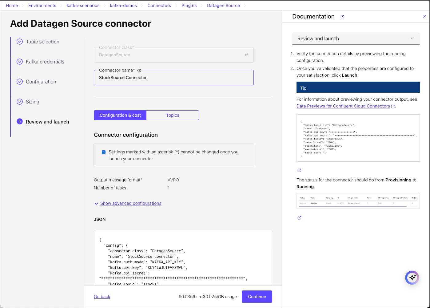The width and height of the screenshot is (430, 308).
Task: Select the Configuration & cost tab
Action: pos(120,115)
